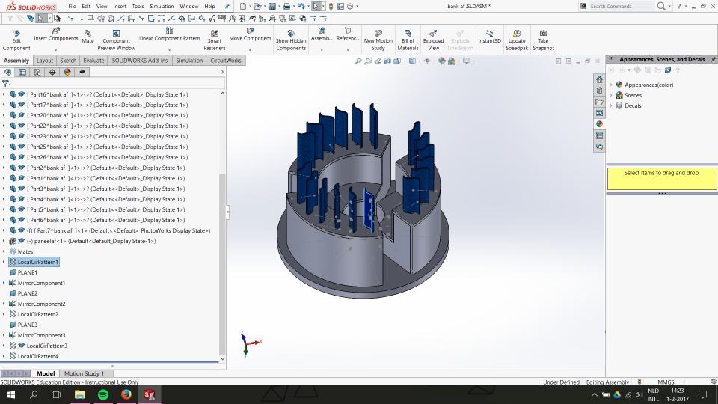
Task: Open File Explorer from taskbar
Action: click(80, 394)
